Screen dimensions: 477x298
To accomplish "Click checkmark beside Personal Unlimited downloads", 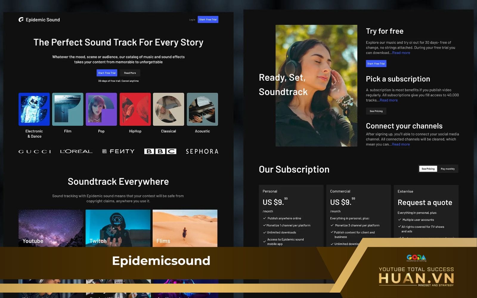I will [264, 232].
